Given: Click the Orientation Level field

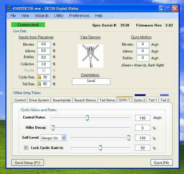Looking at the screenshot, I should click(x=91, y=81).
